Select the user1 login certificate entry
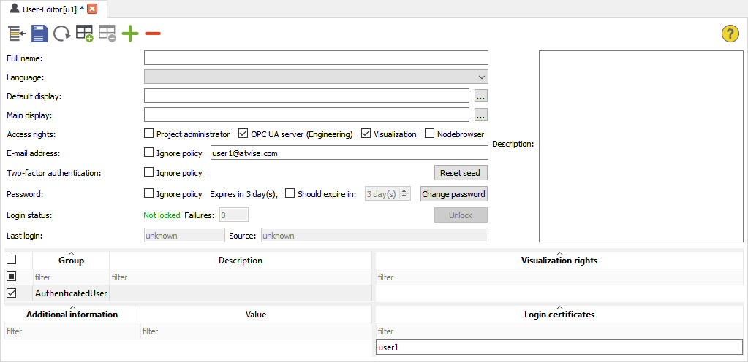This screenshot has height=362, width=748. (559, 347)
